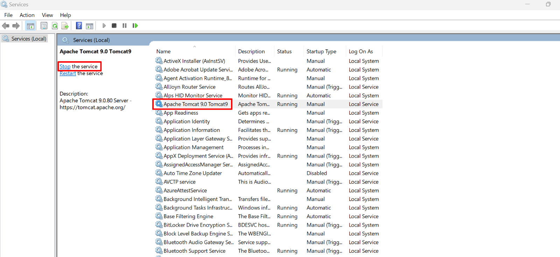Screen dimensions: 560x257
Task: Select Block Level Backup Engine Service row
Action: [268, 234]
